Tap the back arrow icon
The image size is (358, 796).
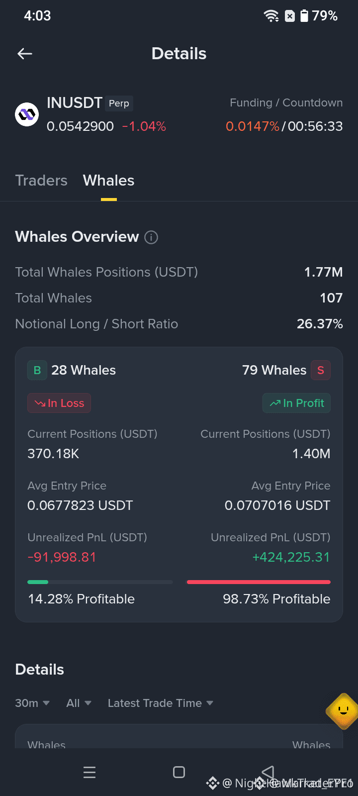pos(25,54)
